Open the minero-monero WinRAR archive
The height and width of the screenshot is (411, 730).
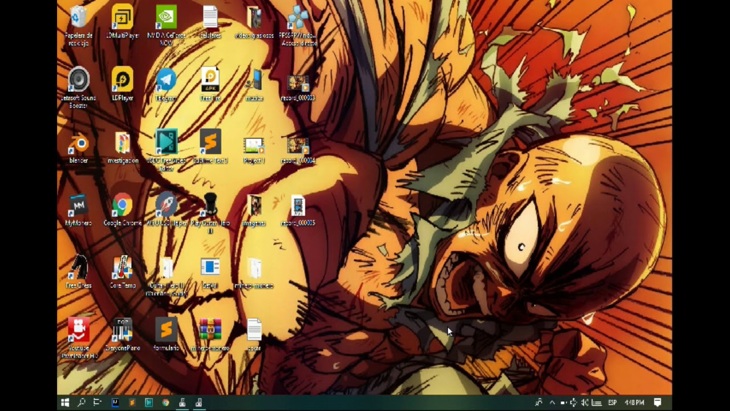click(210, 335)
